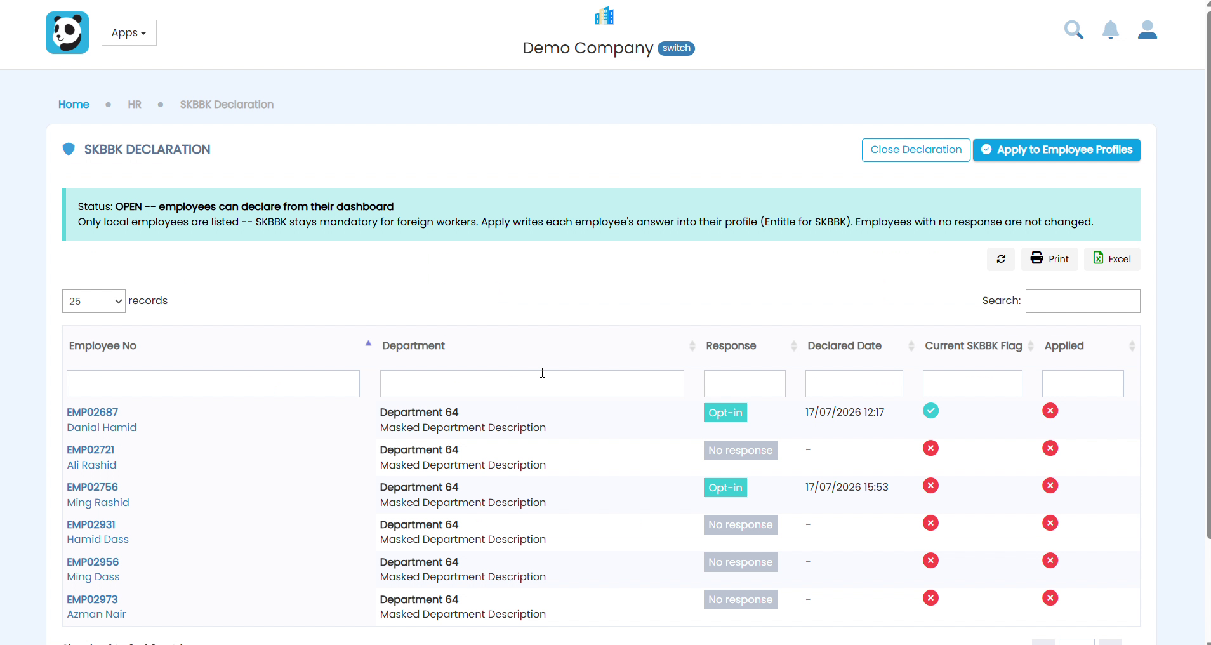Screen dimensions: 1211x645
Task: Open the records per page dropdown
Action: [x=94, y=301]
